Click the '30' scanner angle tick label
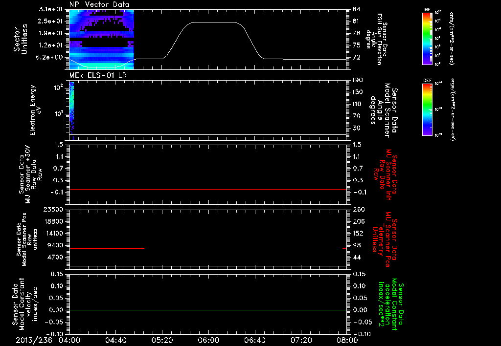This screenshot has width=501, height=346. (x=356, y=128)
